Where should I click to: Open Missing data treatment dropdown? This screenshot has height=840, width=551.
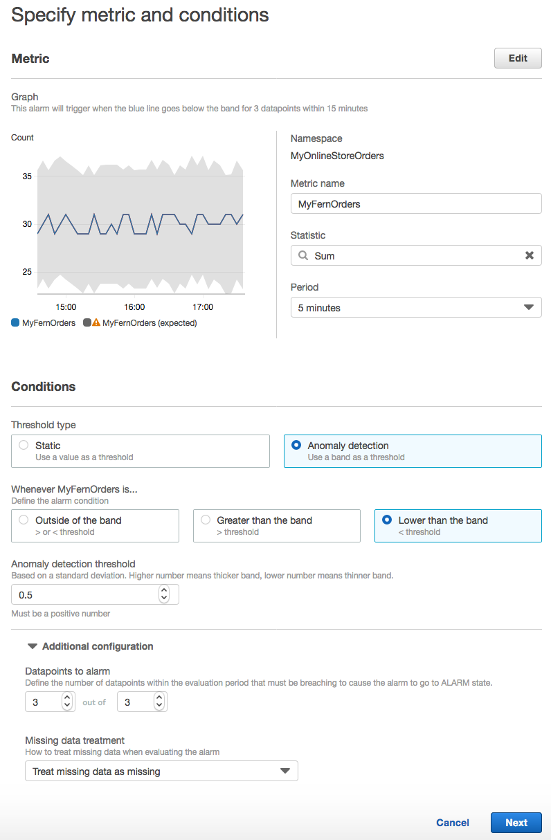pyautogui.click(x=161, y=771)
